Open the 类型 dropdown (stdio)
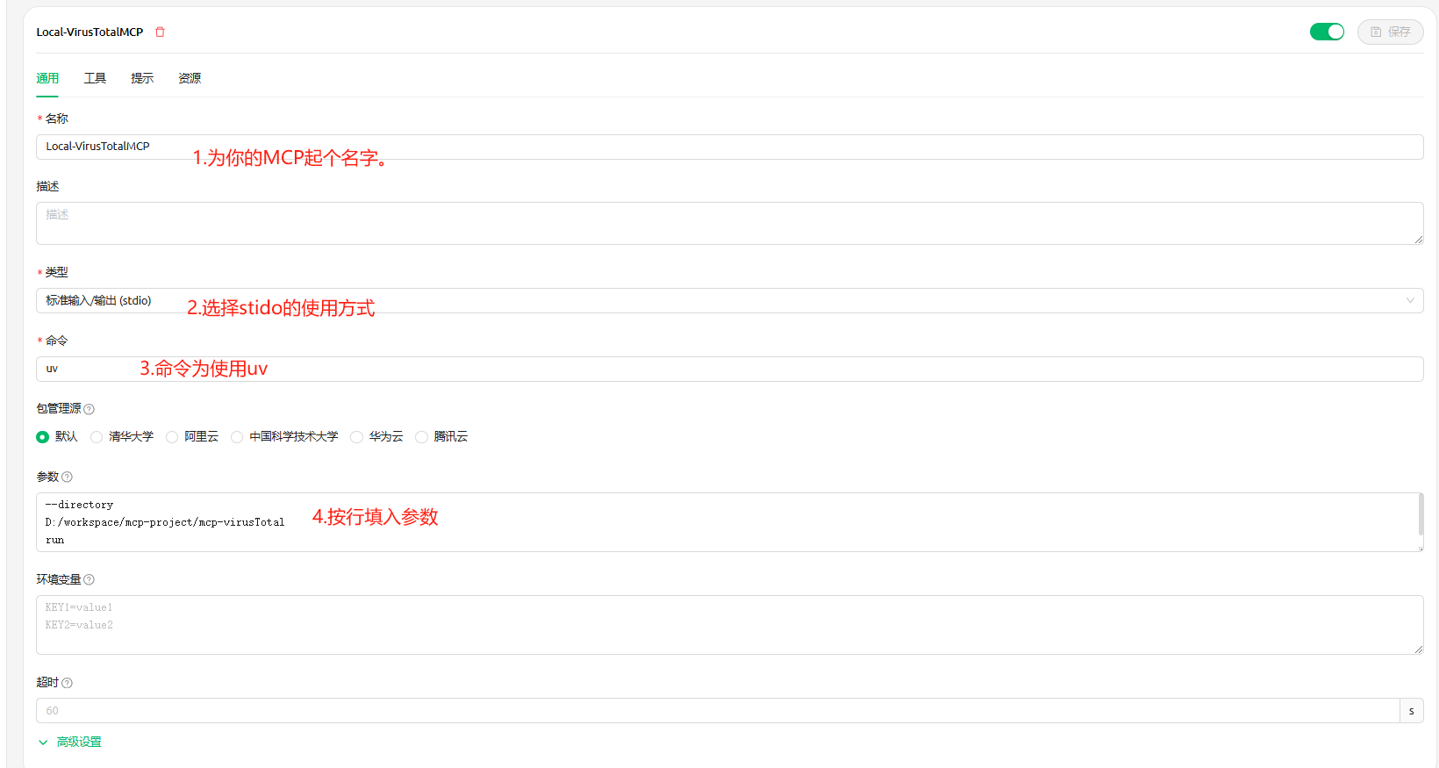 729,300
